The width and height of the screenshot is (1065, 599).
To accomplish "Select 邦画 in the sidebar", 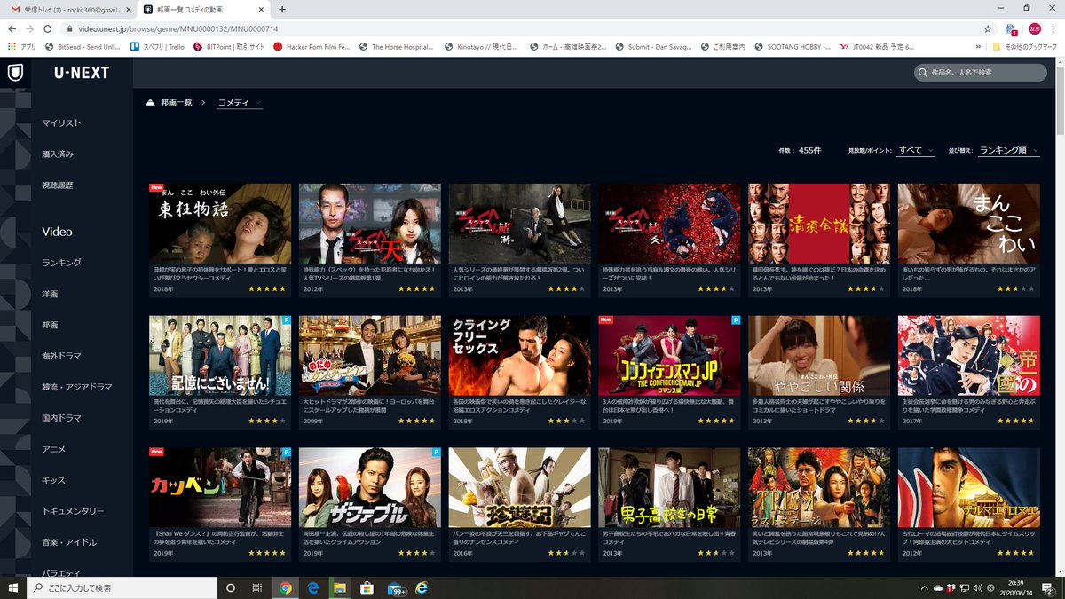I will [50, 325].
